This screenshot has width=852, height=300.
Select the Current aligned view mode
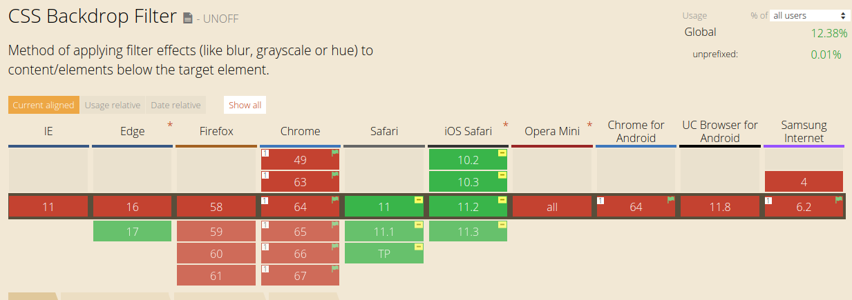[44, 105]
